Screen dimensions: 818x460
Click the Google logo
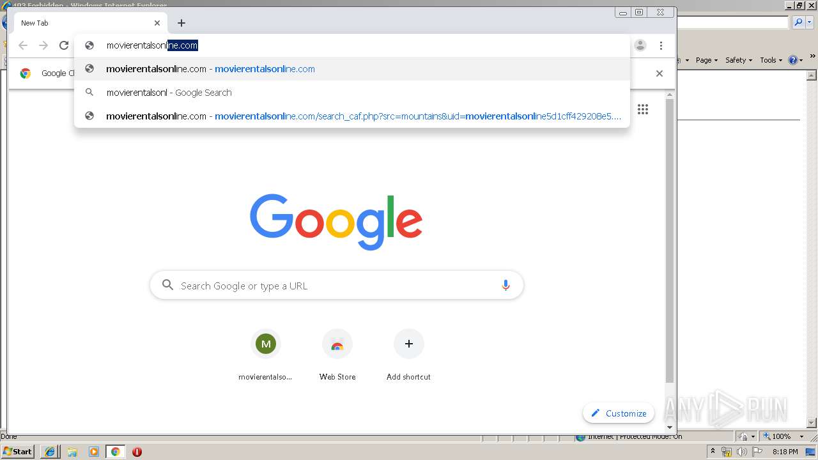click(336, 222)
